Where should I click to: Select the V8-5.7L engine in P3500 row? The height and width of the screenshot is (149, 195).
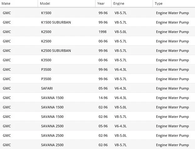click(x=121, y=79)
